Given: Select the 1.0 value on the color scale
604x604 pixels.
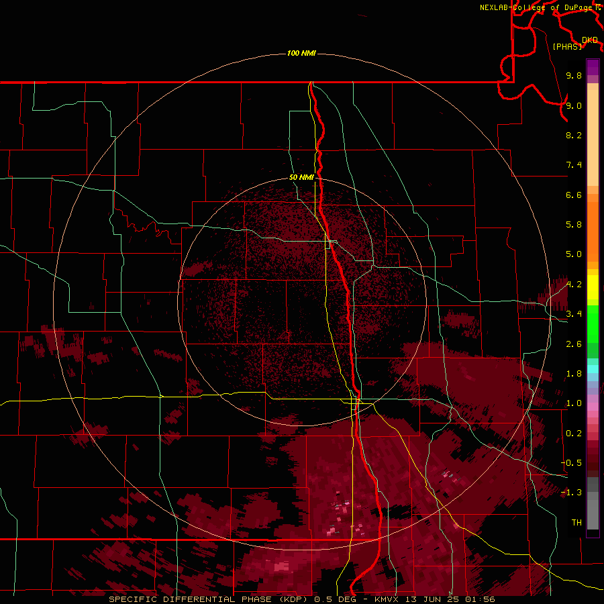Looking at the screenshot, I should 574,403.
